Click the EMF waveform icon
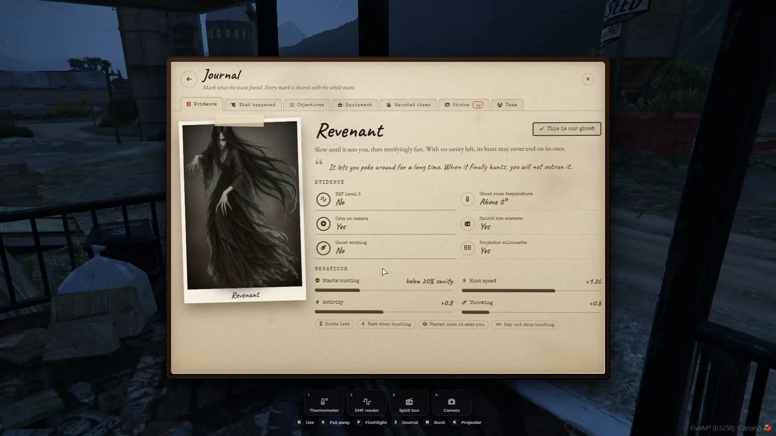The width and height of the screenshot is (776, 436). pos(323,199)
